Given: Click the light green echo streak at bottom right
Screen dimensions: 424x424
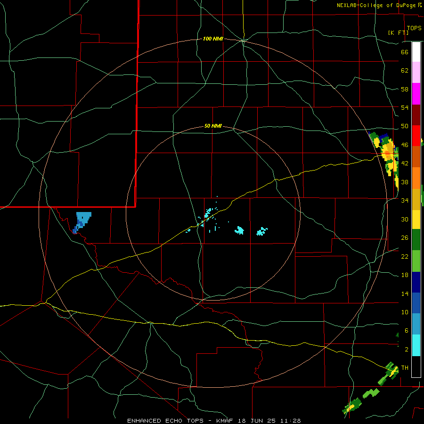Looking at the screenshot, I should (x=371, y=393).
